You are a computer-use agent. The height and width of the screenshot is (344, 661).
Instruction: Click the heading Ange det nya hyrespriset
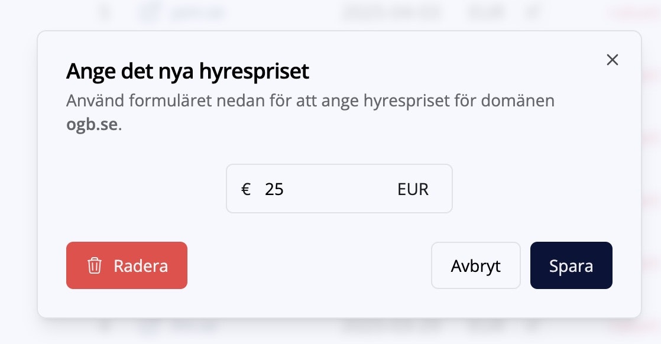[187, 72]
